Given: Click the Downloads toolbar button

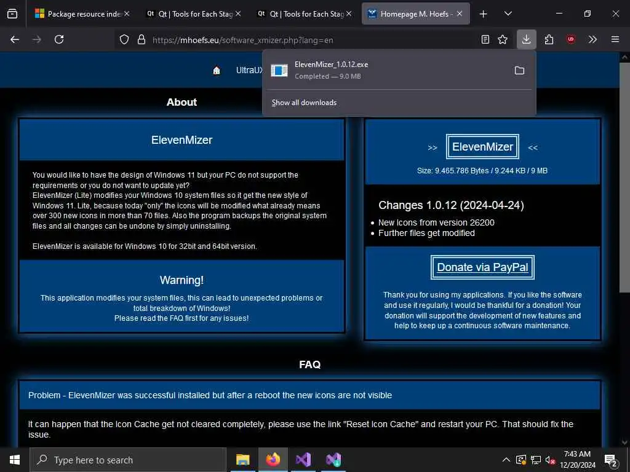Looking at the screenshot, I should tap(527, 39).
